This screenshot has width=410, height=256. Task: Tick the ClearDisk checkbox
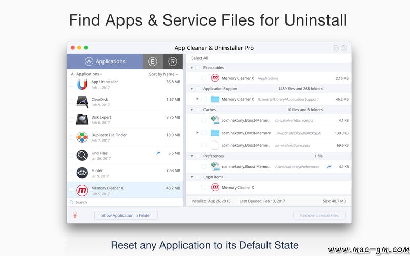(71, 102)
